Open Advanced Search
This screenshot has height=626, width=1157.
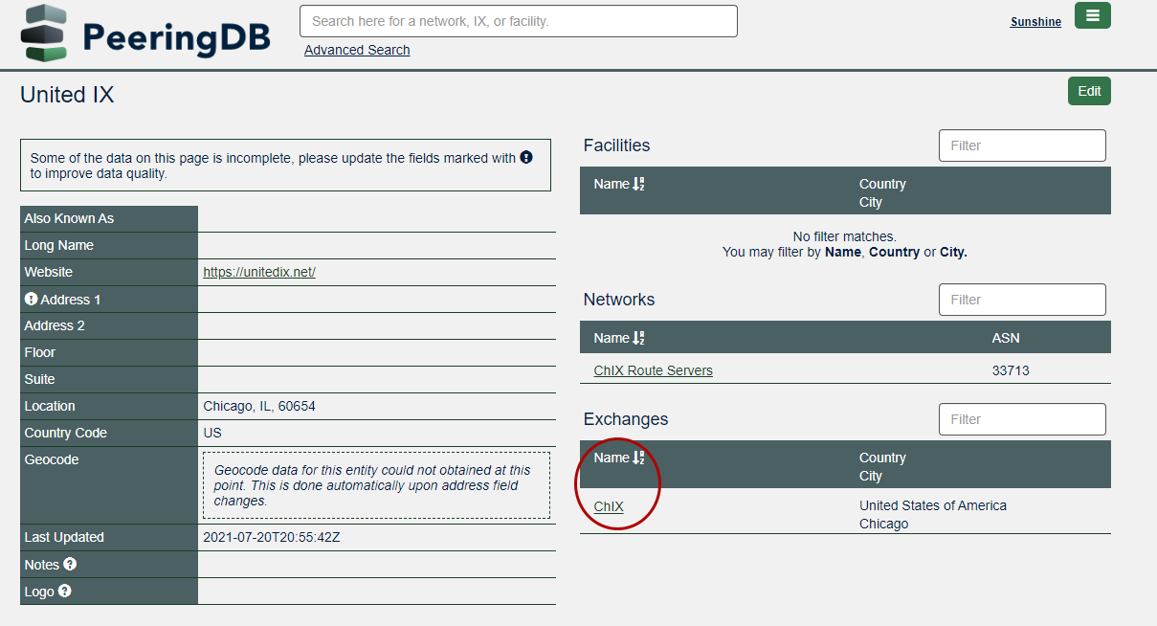click(x=357, y=50)
